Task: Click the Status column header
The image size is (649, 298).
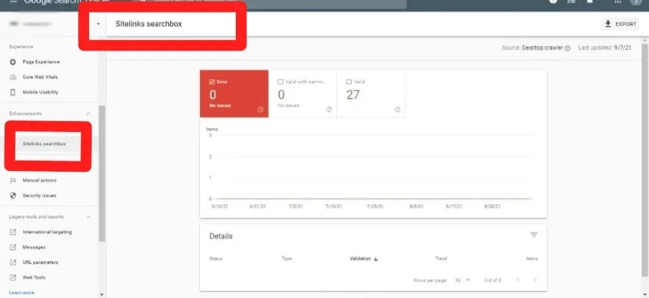Action: [216, 258]
